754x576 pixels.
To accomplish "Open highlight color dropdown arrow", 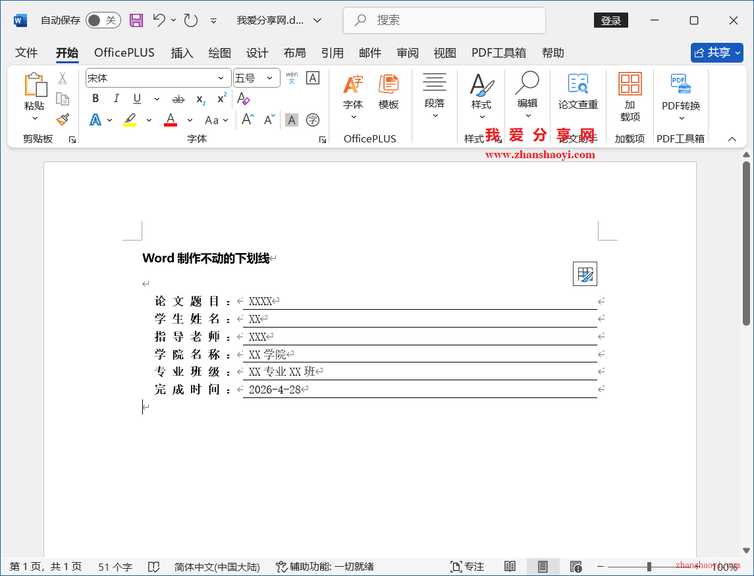I will pos(149,120).
